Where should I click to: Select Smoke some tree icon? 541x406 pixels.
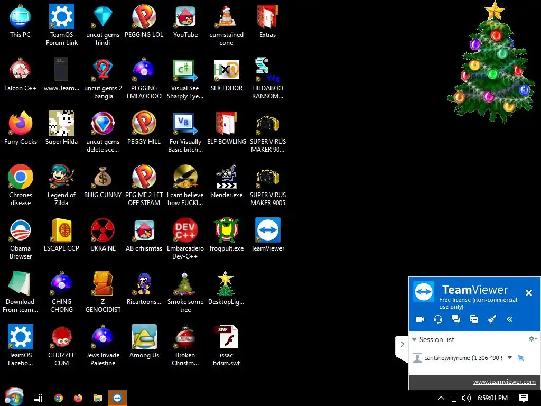click(185, 292)
